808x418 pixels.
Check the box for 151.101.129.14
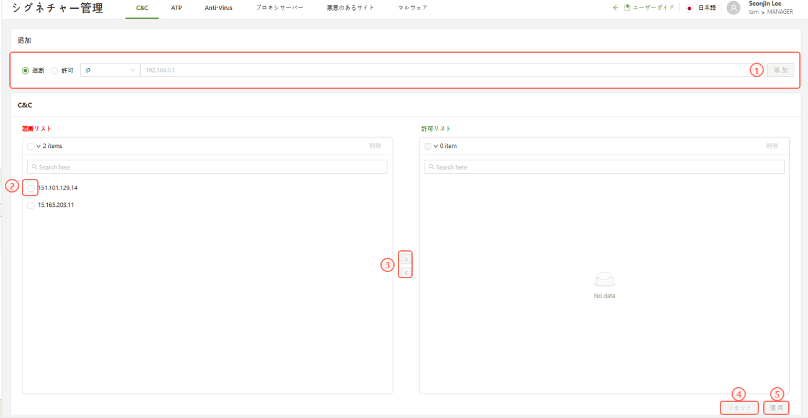(31, 188)
